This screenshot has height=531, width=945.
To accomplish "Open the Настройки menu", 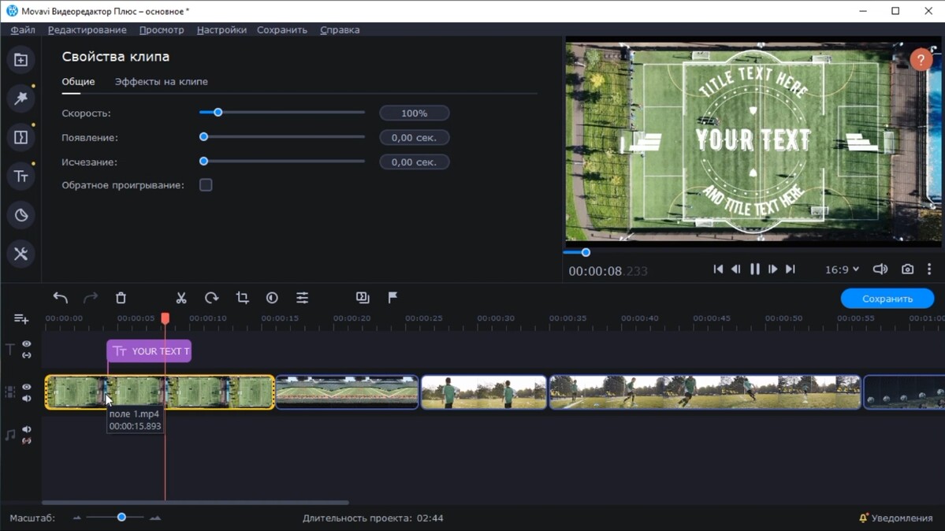I will tap(221, 29).
